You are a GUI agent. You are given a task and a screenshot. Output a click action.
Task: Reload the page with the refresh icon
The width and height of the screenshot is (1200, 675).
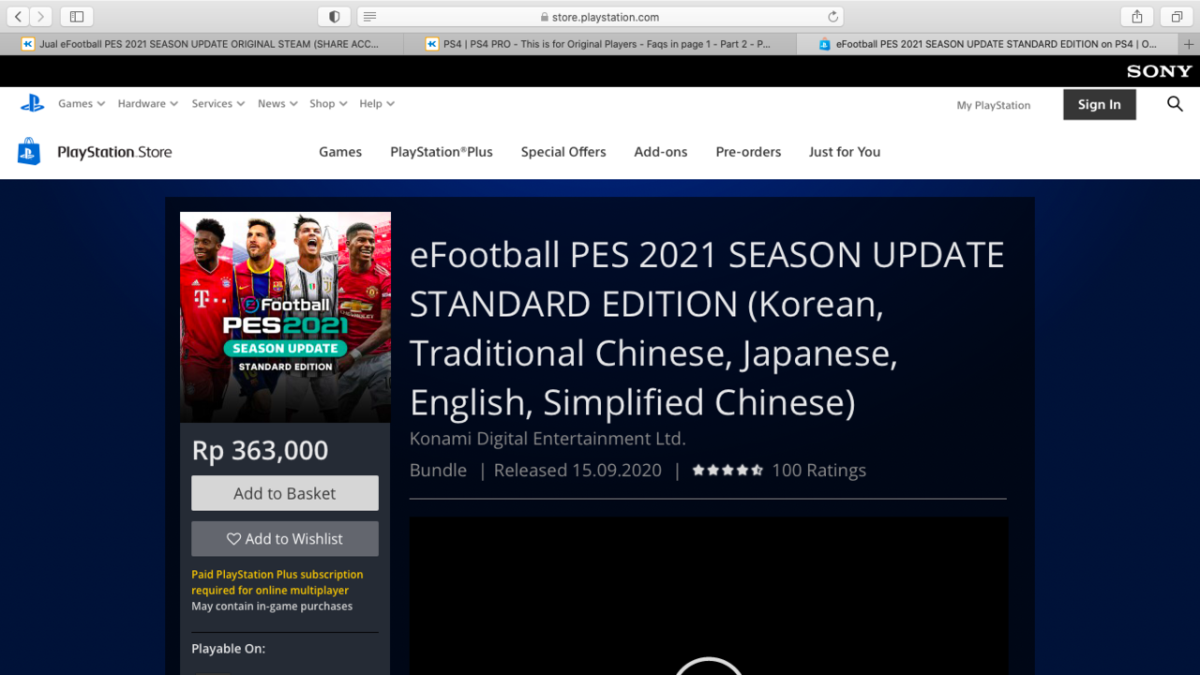[x=832, y=17]
